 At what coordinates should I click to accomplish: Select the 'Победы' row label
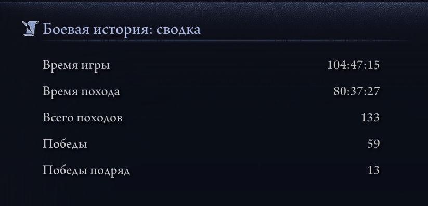point(64,144)
